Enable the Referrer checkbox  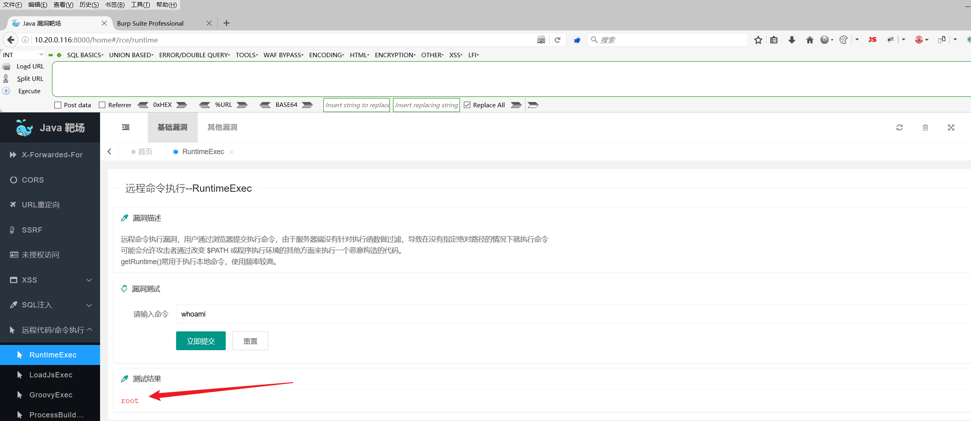(x=102, y=105)
